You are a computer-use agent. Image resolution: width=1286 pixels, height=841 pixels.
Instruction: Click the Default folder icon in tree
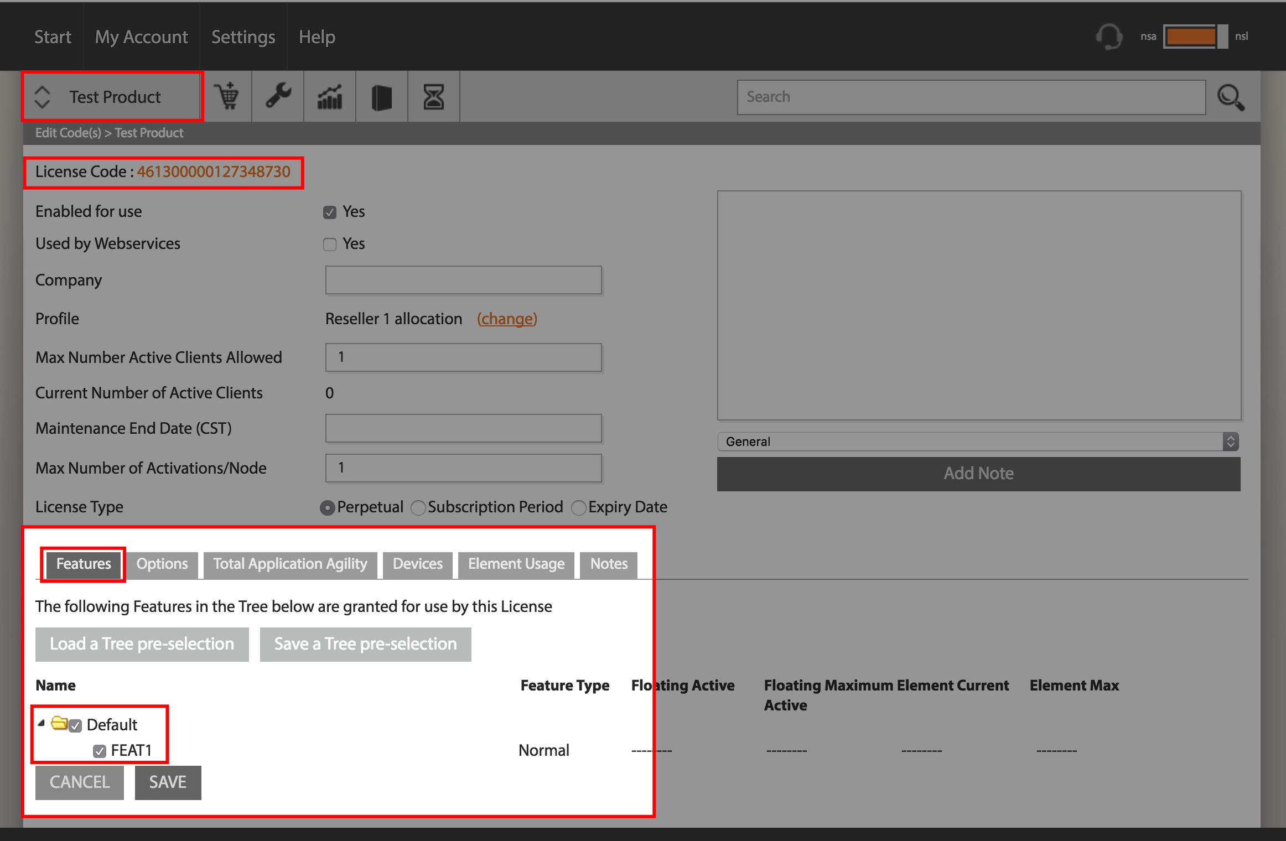pos(59,723)
